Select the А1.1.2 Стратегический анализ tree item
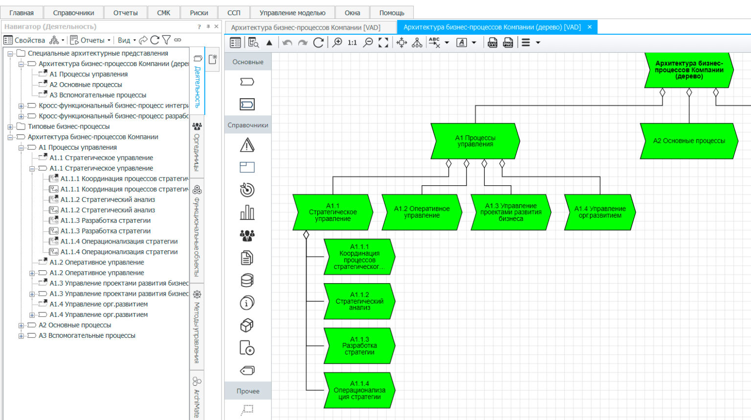This screenshot has height=420, width=751. coord(108,199)
